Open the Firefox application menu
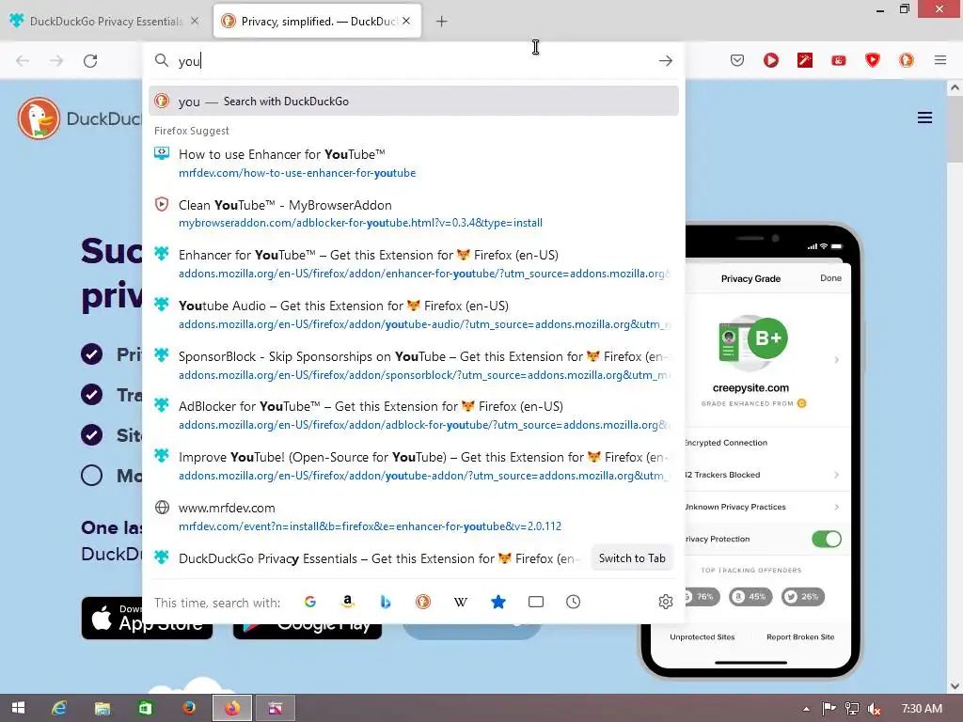 [939, 60]
